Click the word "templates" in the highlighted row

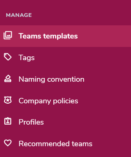coord(60,36)
